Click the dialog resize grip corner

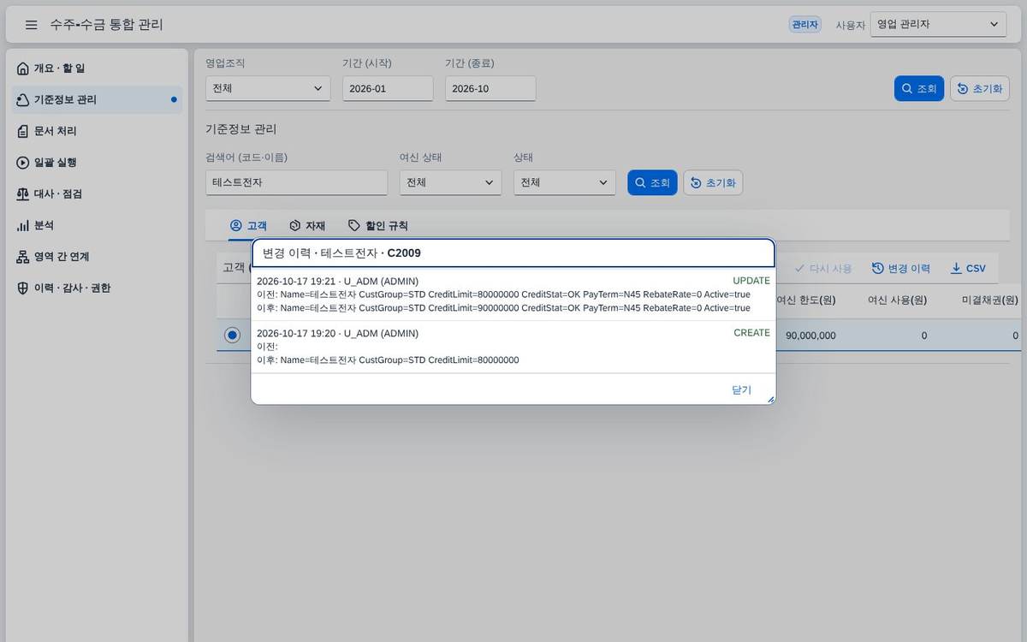(770, 399)
